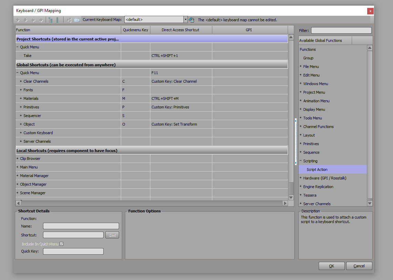Expand Hardware (GPI / Rosstalk) functions

[x=300, y=178]
